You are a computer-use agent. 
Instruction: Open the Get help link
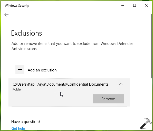[x=18, y=128]
